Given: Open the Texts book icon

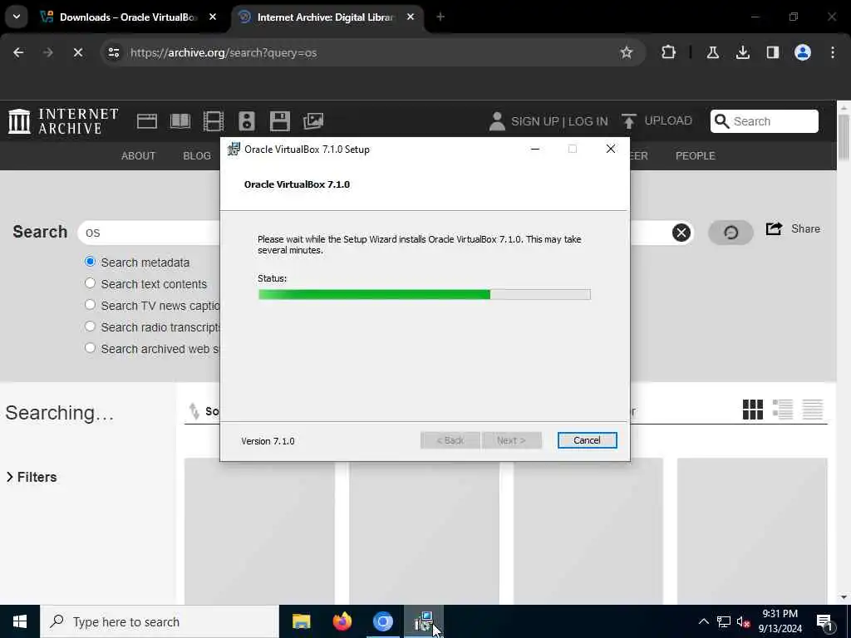Looking at the screenshot, I should 180,121.
